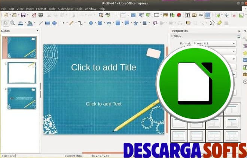This screenshot has height=158, width=247.
Task: Select the Curve pencil tool
Action: coord(71,23)
